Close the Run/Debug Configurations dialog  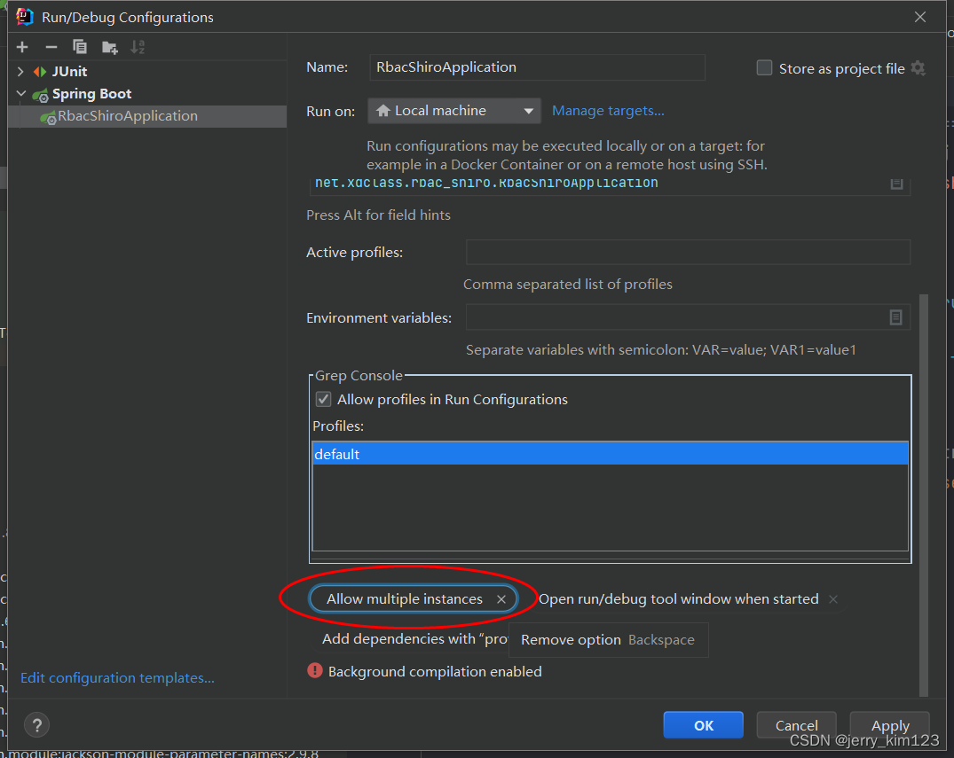[920, 17]
